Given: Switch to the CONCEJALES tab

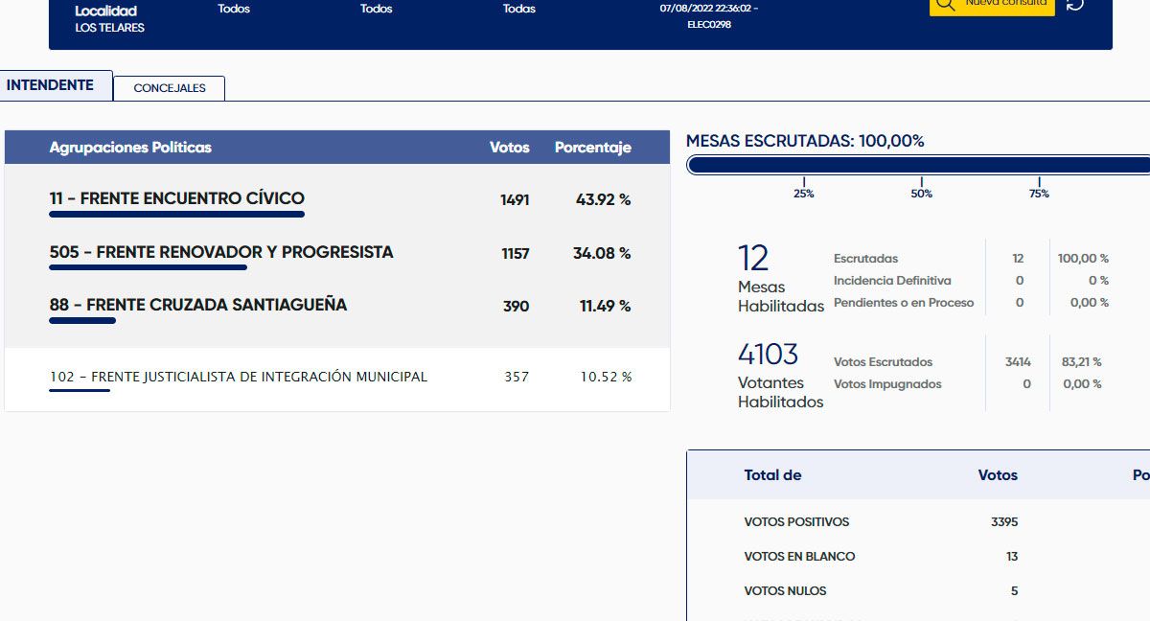Looking at the screenshot, I should click(x=170, y=88).
